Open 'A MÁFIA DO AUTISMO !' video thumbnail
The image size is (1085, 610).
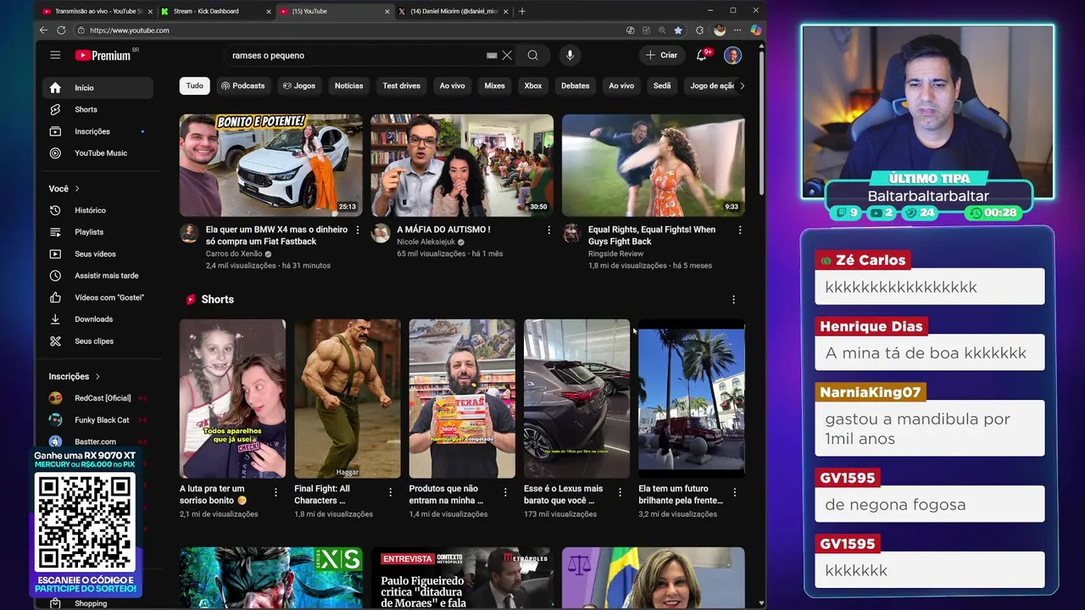coord(462,165)
